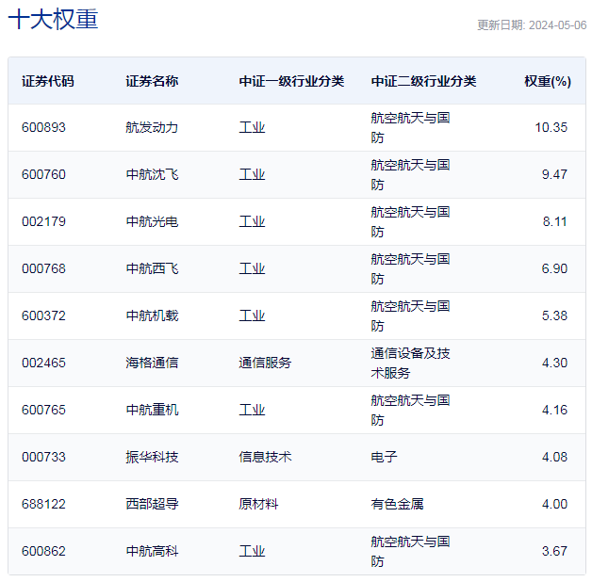The width and height of the screenshot is (592, 582).
Task: Click the 证券名称 column header
Action: (x=152, y=81)
